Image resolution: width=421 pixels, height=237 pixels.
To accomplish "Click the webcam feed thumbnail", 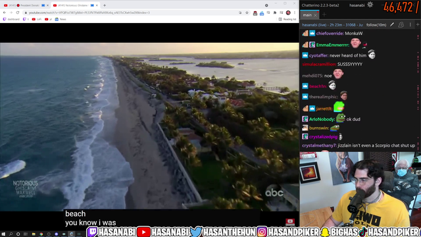I will tap(360, 189).
